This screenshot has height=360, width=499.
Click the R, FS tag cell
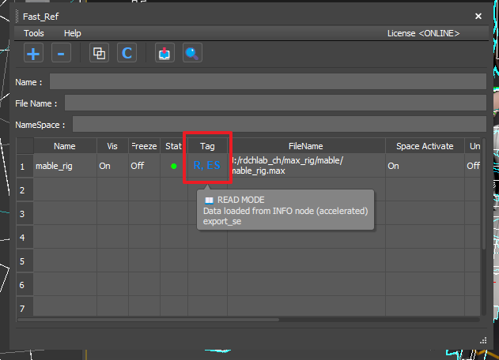click(207, 166)
